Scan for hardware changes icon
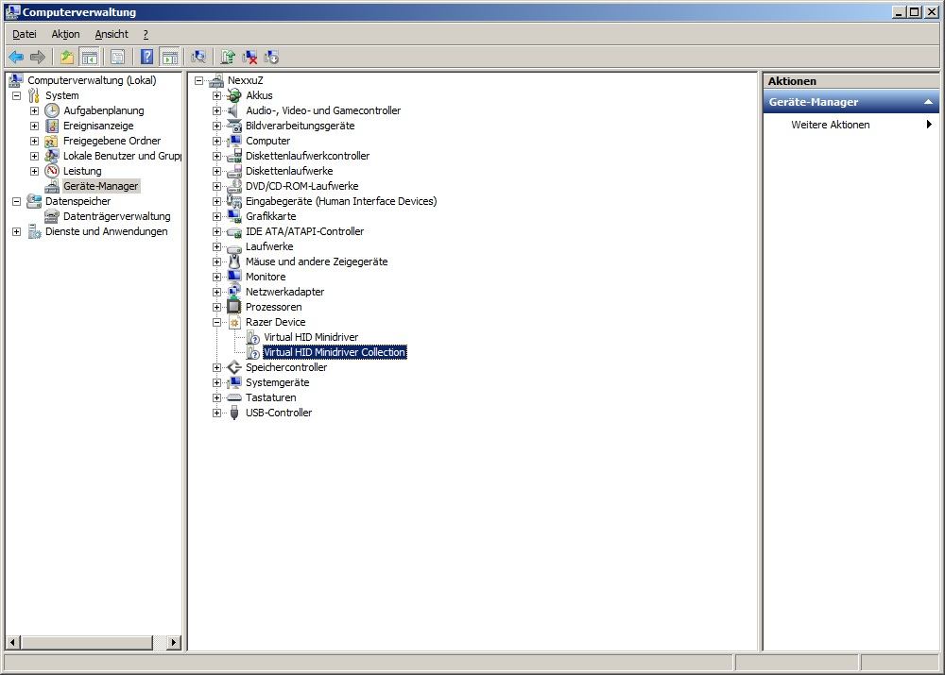Image resolution: width=945 pixels, height=675 pixels. point(198,58)
